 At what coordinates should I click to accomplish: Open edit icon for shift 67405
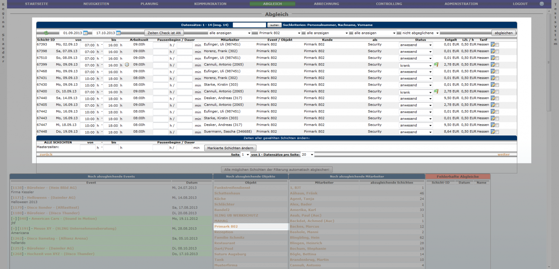[x=493, y=105]
